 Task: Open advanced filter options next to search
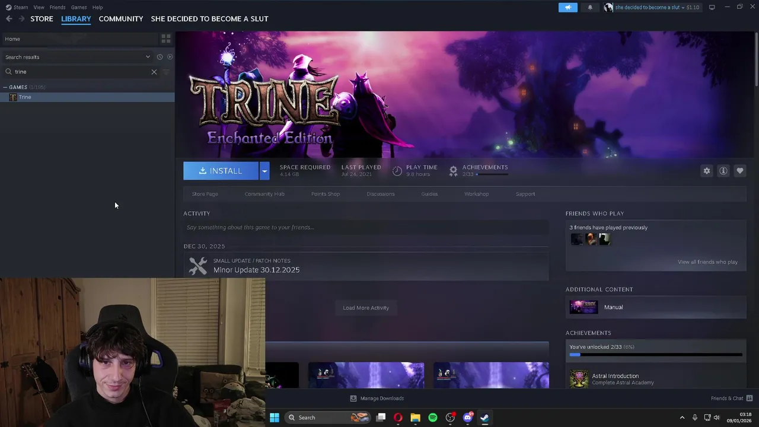click(x=166, y=72)
